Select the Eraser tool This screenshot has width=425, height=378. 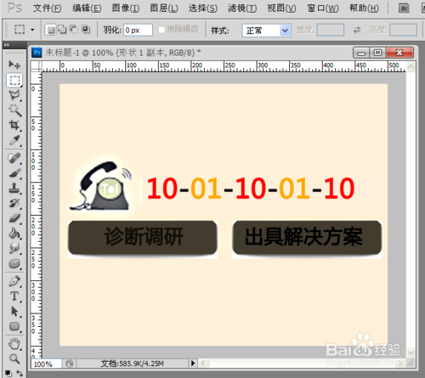[x=14, y=218]
